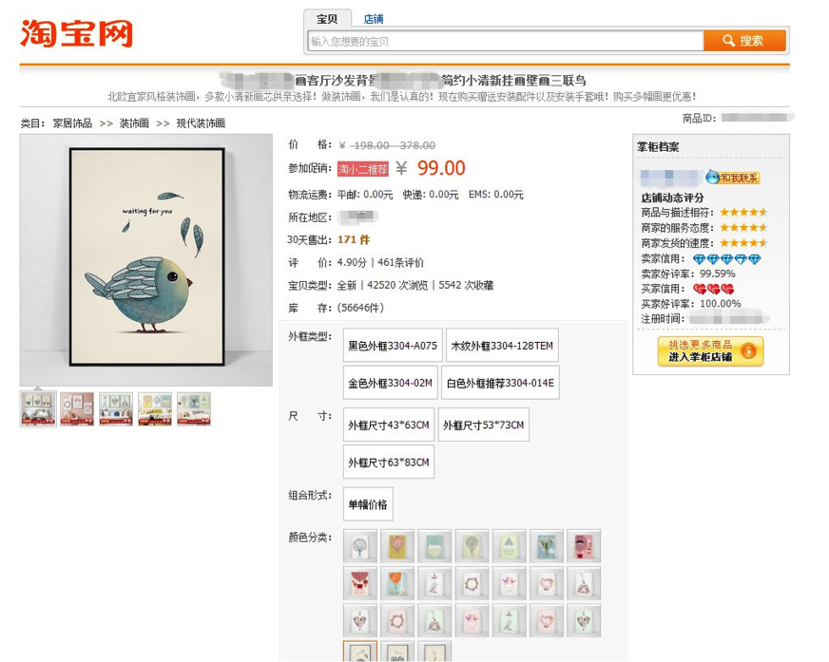The width and height of the screenshot is (829, 662).
Task: Click the 掌柜档案 panel heading
Action: (x=658, y=147)
